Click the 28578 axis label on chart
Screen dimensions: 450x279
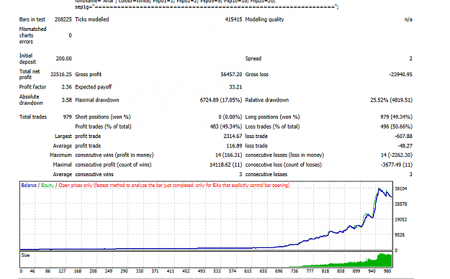tap(401, 204)
